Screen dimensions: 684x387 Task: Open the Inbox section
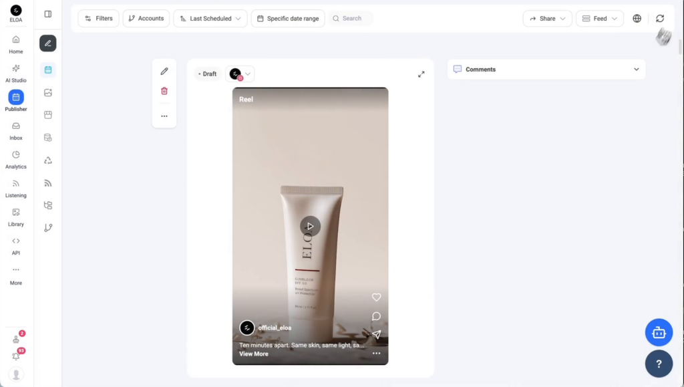(16, 131)
